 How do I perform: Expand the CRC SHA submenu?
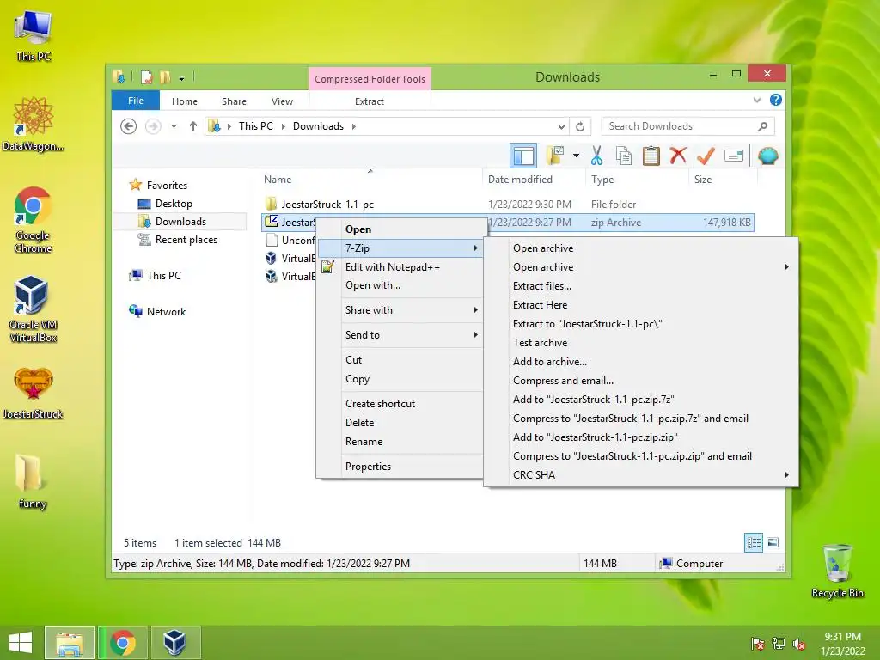[641, 474]
